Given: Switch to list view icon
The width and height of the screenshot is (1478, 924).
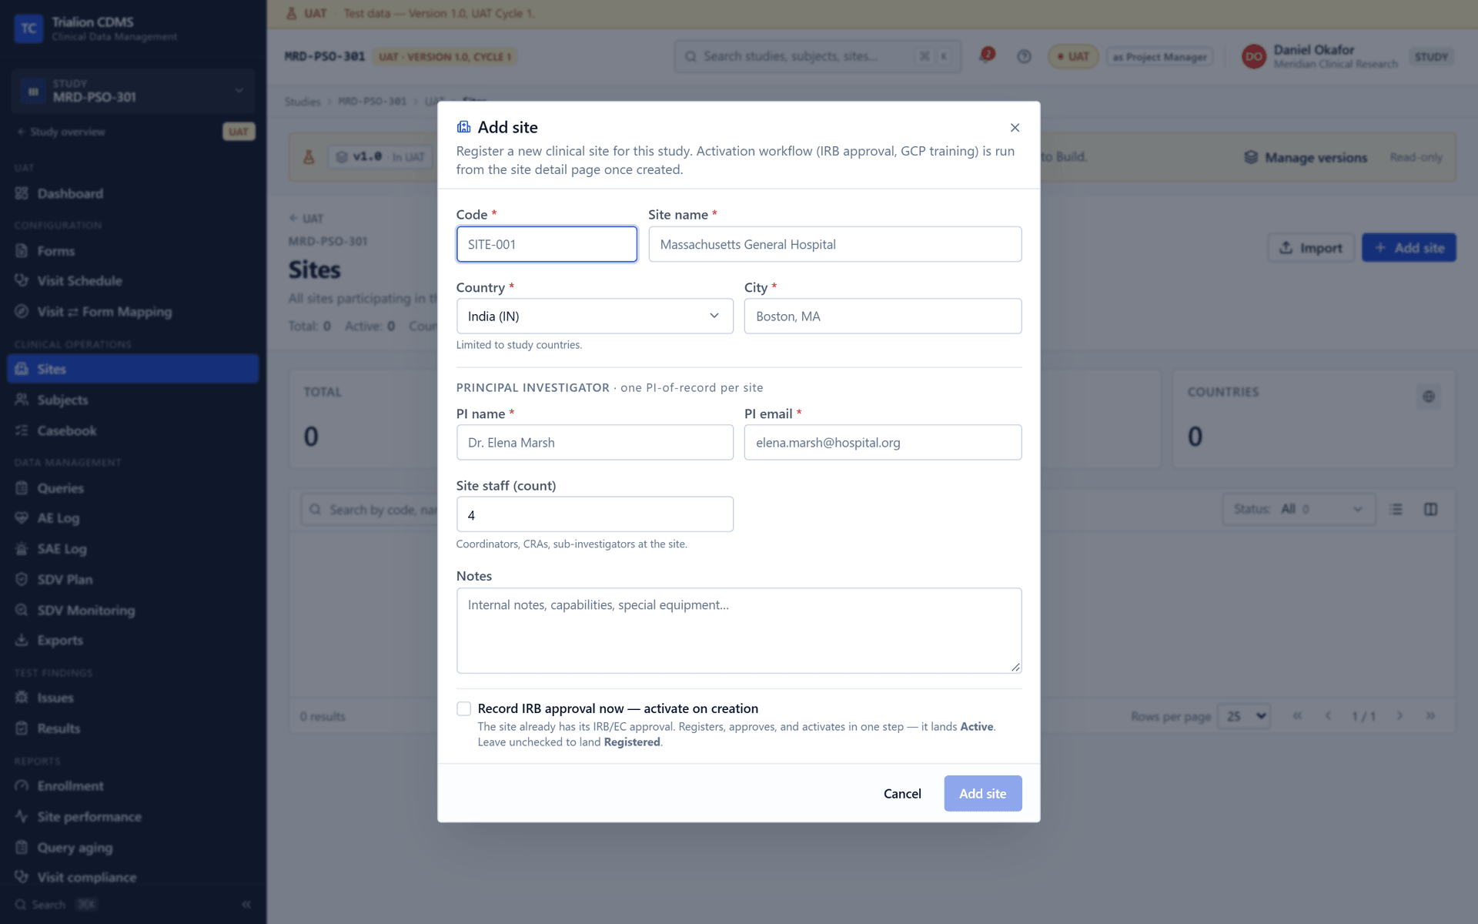Looking at the screenshot, I should pos(1396,509).
